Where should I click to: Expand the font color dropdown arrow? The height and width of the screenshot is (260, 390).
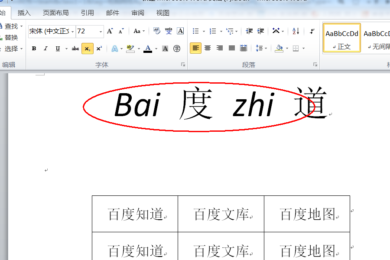156,49
